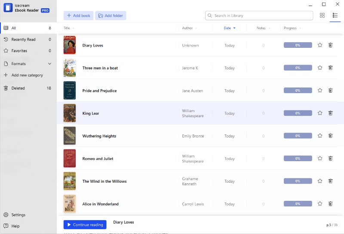Switch to grid view layout
The height and width of the screenshot is (234, 344).
coord(322,16)
